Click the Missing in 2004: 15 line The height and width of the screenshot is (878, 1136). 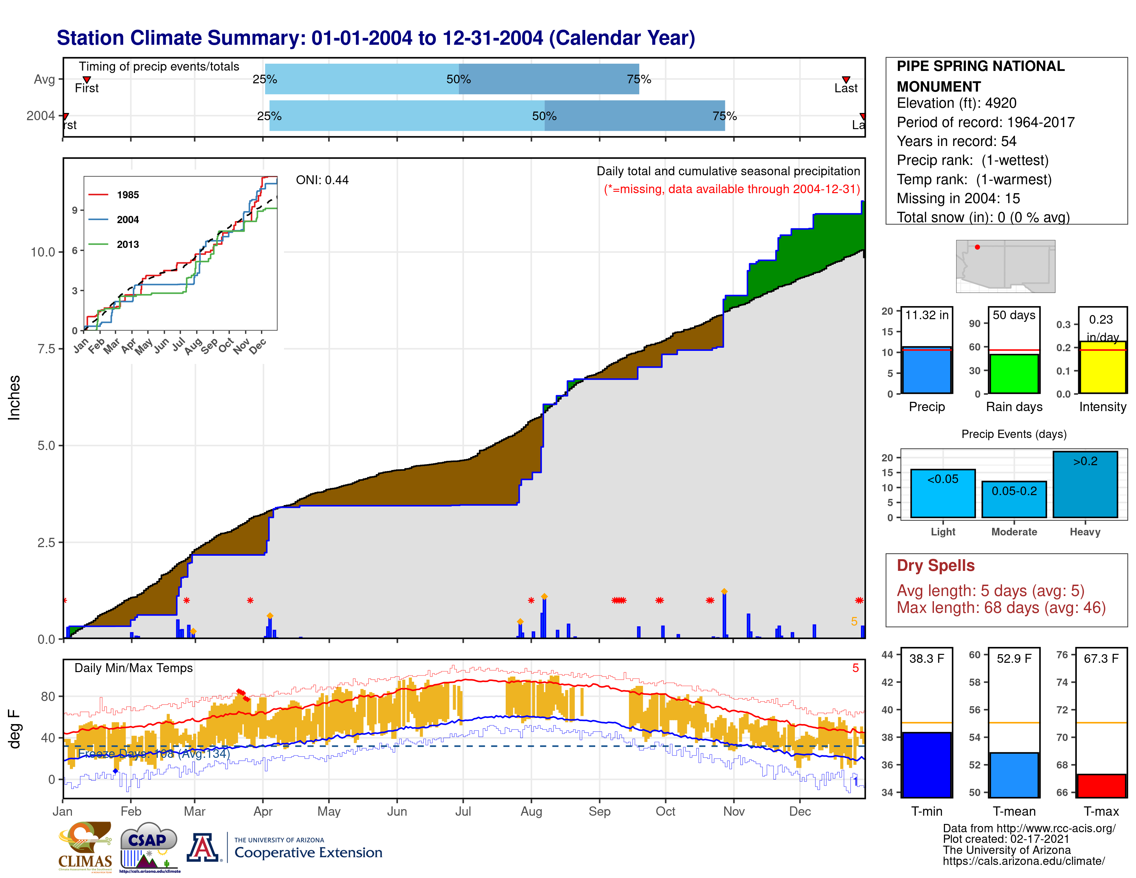958,198
